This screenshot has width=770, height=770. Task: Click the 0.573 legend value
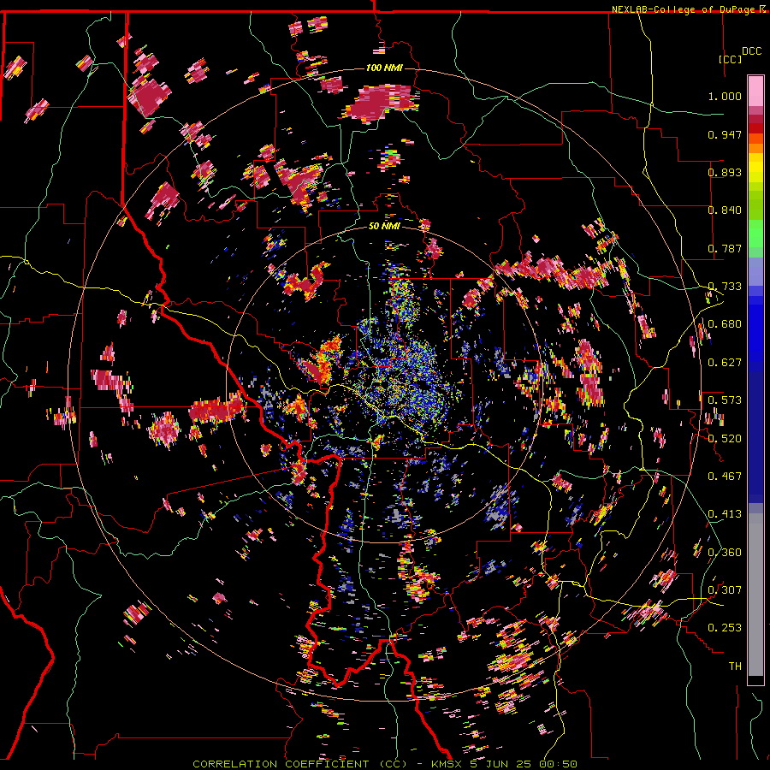click(x=725, y=400)
